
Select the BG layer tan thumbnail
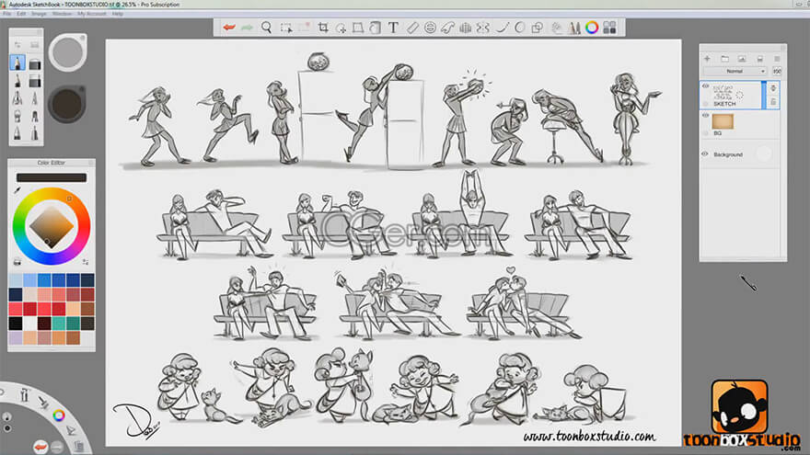[723, 121]
